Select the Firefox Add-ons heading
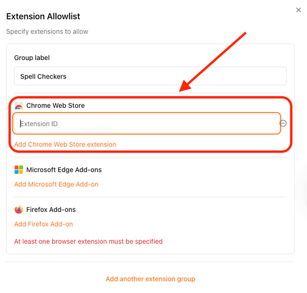Screen dimensions: 307x293 (x=51, y=210)
